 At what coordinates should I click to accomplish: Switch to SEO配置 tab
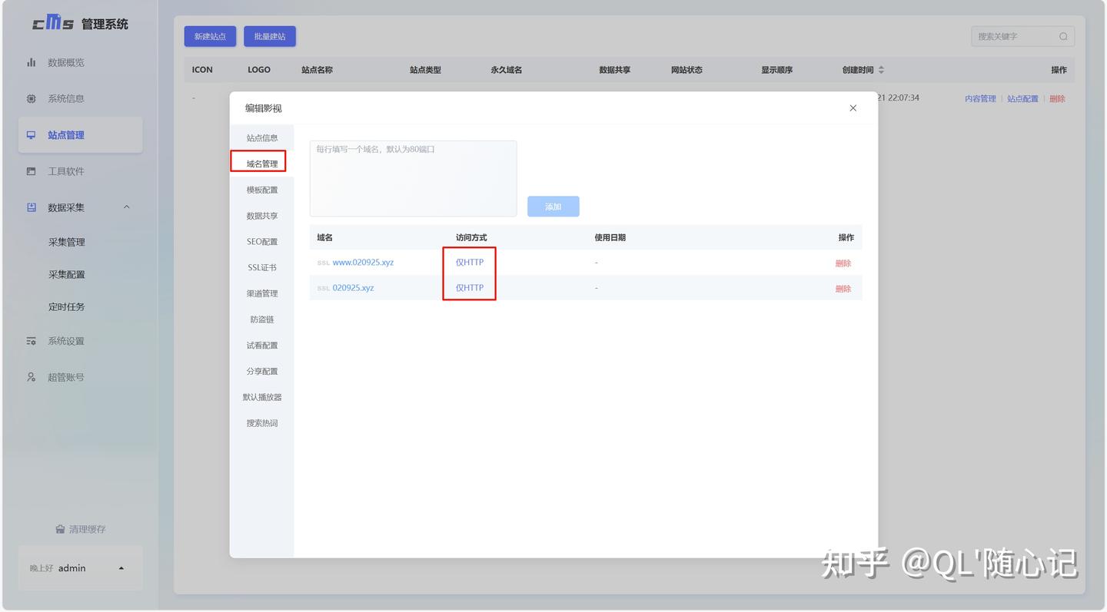pyautogui.click(x=262, y=242)
